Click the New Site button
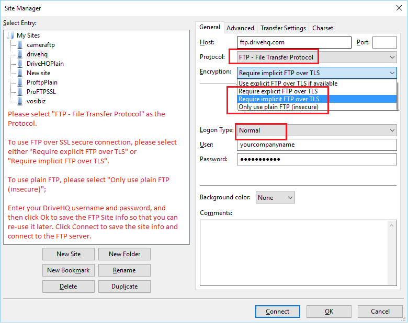Viewport: 408px width, 323px height. point(69,254)
